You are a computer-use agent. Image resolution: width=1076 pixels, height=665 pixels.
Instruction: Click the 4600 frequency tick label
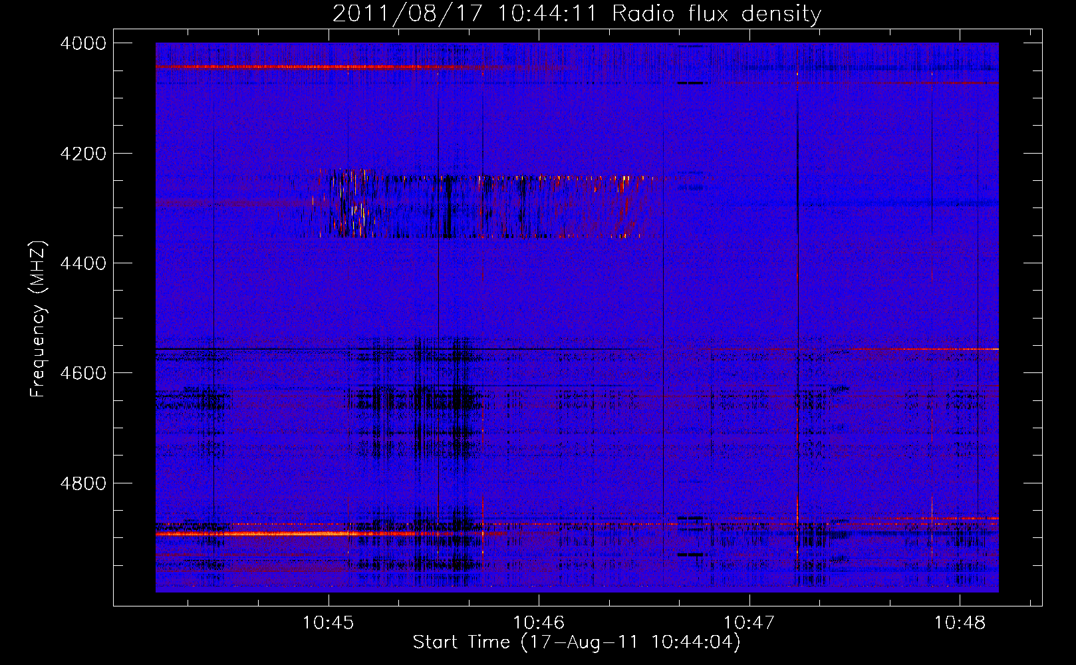click(x=83, y=373)
